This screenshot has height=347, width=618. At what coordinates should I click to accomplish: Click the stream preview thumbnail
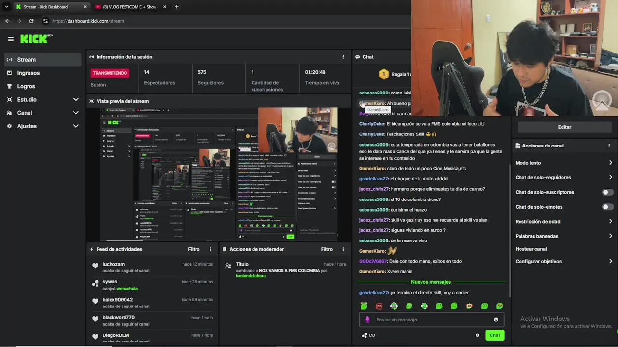219,174
